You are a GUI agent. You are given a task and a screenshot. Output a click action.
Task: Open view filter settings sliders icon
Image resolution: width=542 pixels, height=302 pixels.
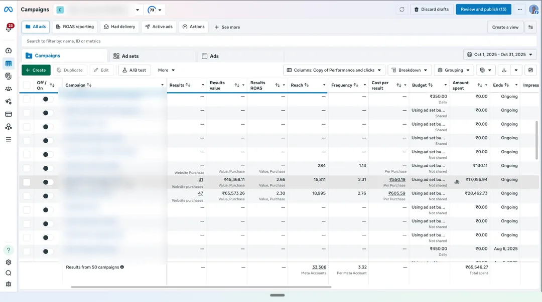pos(530,27)
